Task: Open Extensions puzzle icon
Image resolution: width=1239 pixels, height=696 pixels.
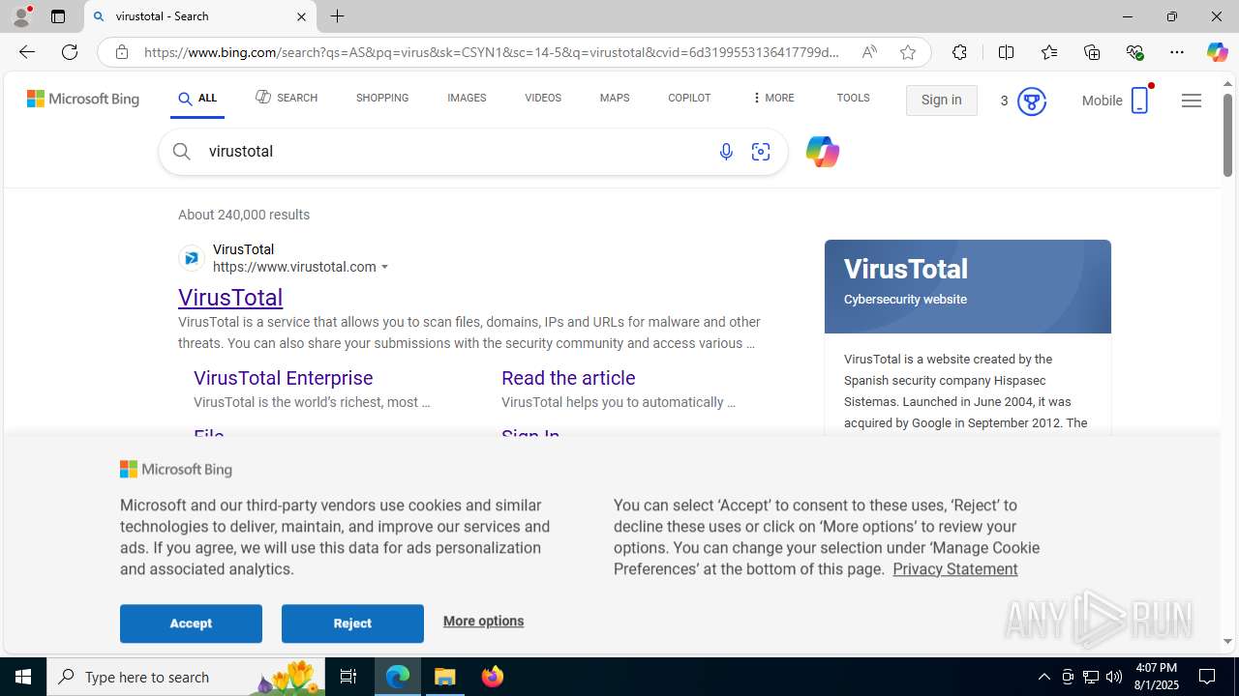Action: click(959, 52)
